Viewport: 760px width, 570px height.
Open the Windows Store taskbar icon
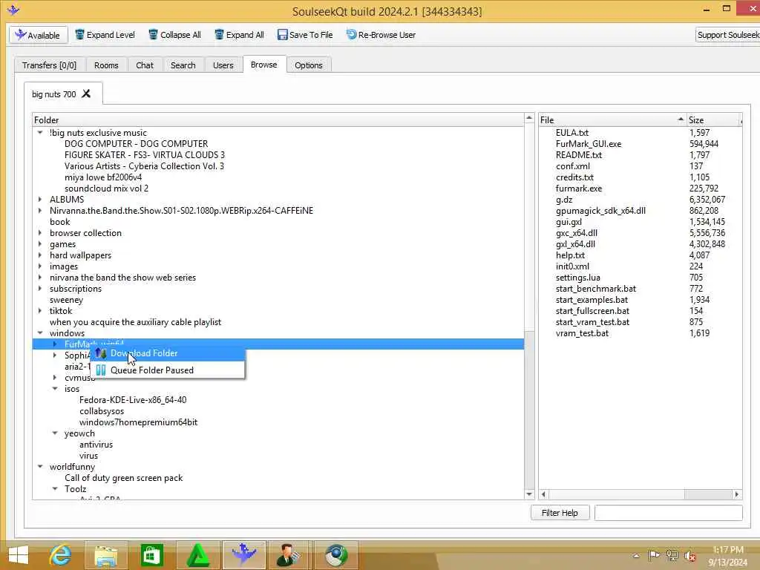pyautogui.click(x=151, y=555)
